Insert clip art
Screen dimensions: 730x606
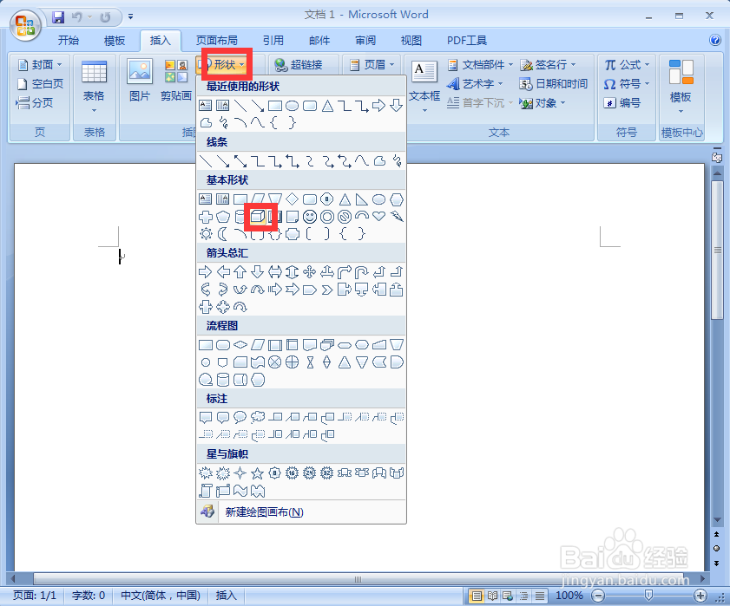176,80
